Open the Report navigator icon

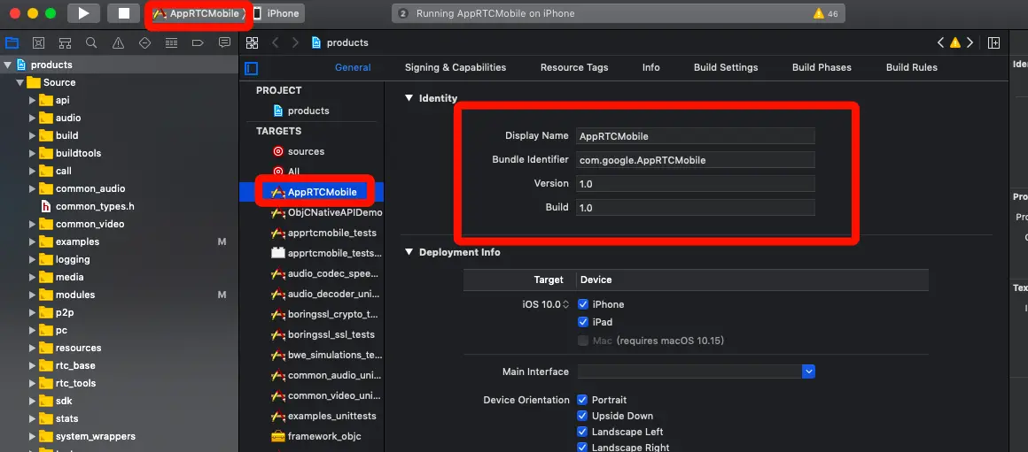click(224, 42)
